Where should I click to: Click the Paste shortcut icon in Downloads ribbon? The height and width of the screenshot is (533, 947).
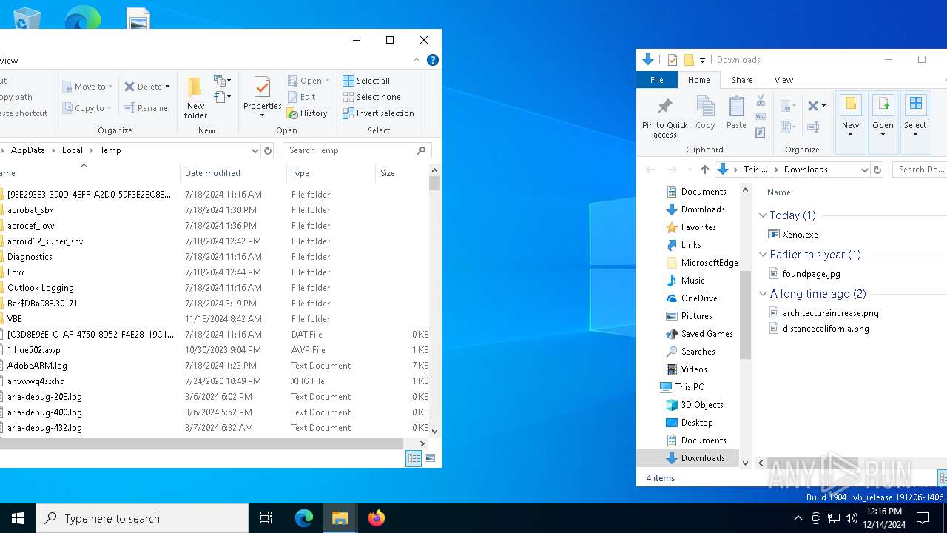(x=761, y=133)
